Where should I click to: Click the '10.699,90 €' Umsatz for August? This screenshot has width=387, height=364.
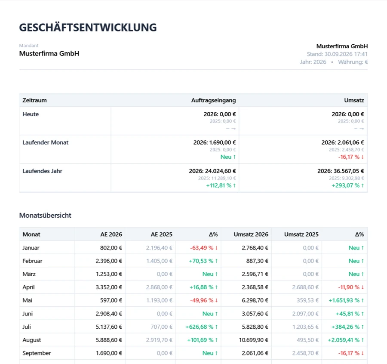(253, 340)
